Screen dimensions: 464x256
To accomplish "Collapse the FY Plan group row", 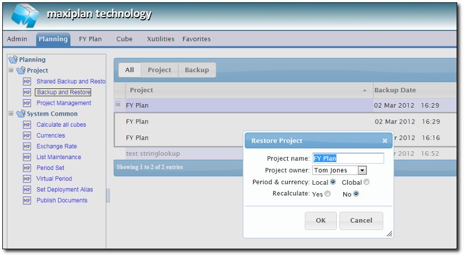I will click(x=118, y=104).
